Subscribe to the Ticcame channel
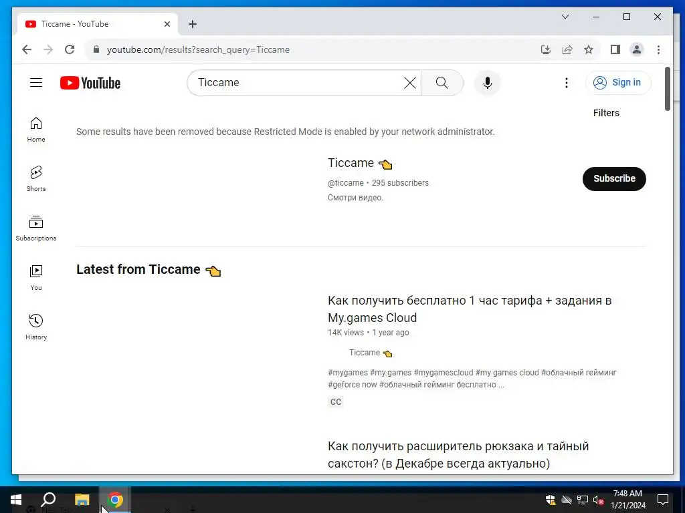685x513 pixels. 614,178
